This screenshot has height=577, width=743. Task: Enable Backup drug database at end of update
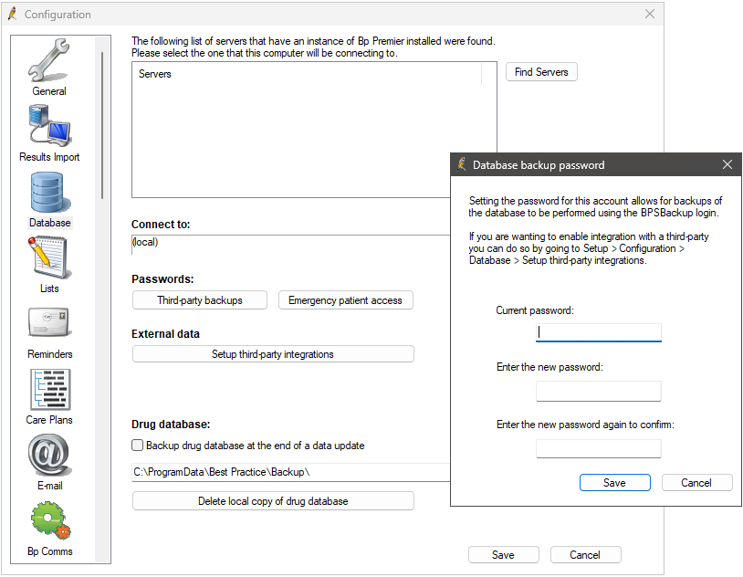click(x=138, y=446)
